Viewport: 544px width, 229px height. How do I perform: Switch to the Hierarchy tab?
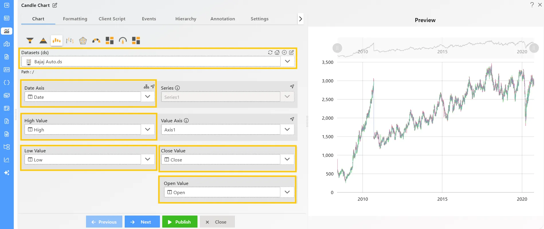pyautogui.click(x=186, y=19)
